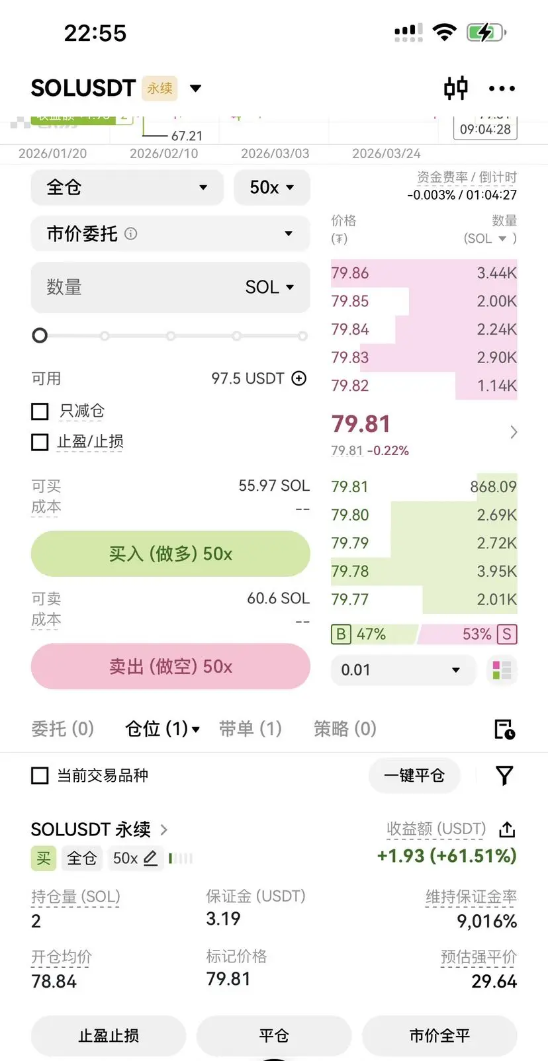Image resolution: width=548 pixels, height=1061 pixels.
Task: Click the quantity percentage slider handle
Action: tap(40, 336)
